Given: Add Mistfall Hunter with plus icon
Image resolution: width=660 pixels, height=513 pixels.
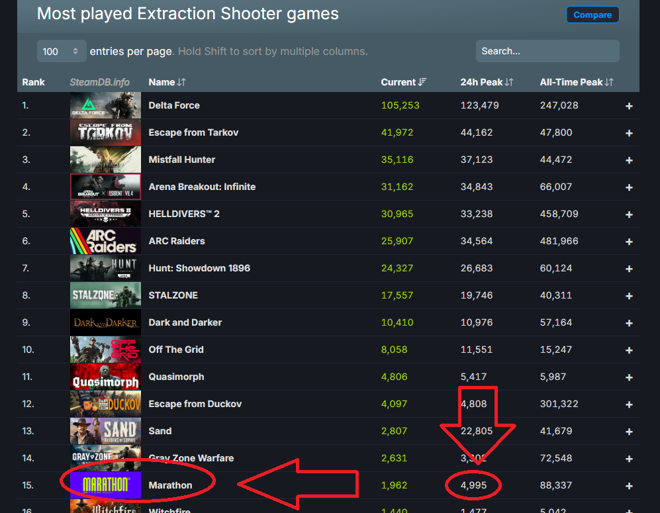Looking at the screenshot, I should click(x=629, y=160).
